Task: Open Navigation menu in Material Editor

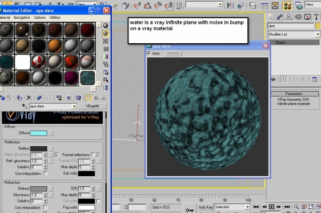Action: point(22,18)
